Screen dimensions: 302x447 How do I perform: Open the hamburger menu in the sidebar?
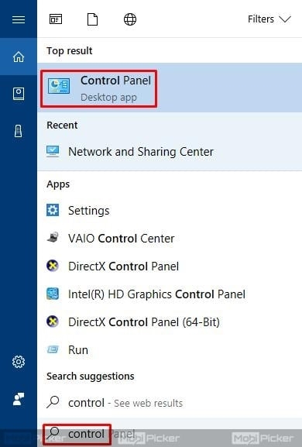tap(19, 19)
